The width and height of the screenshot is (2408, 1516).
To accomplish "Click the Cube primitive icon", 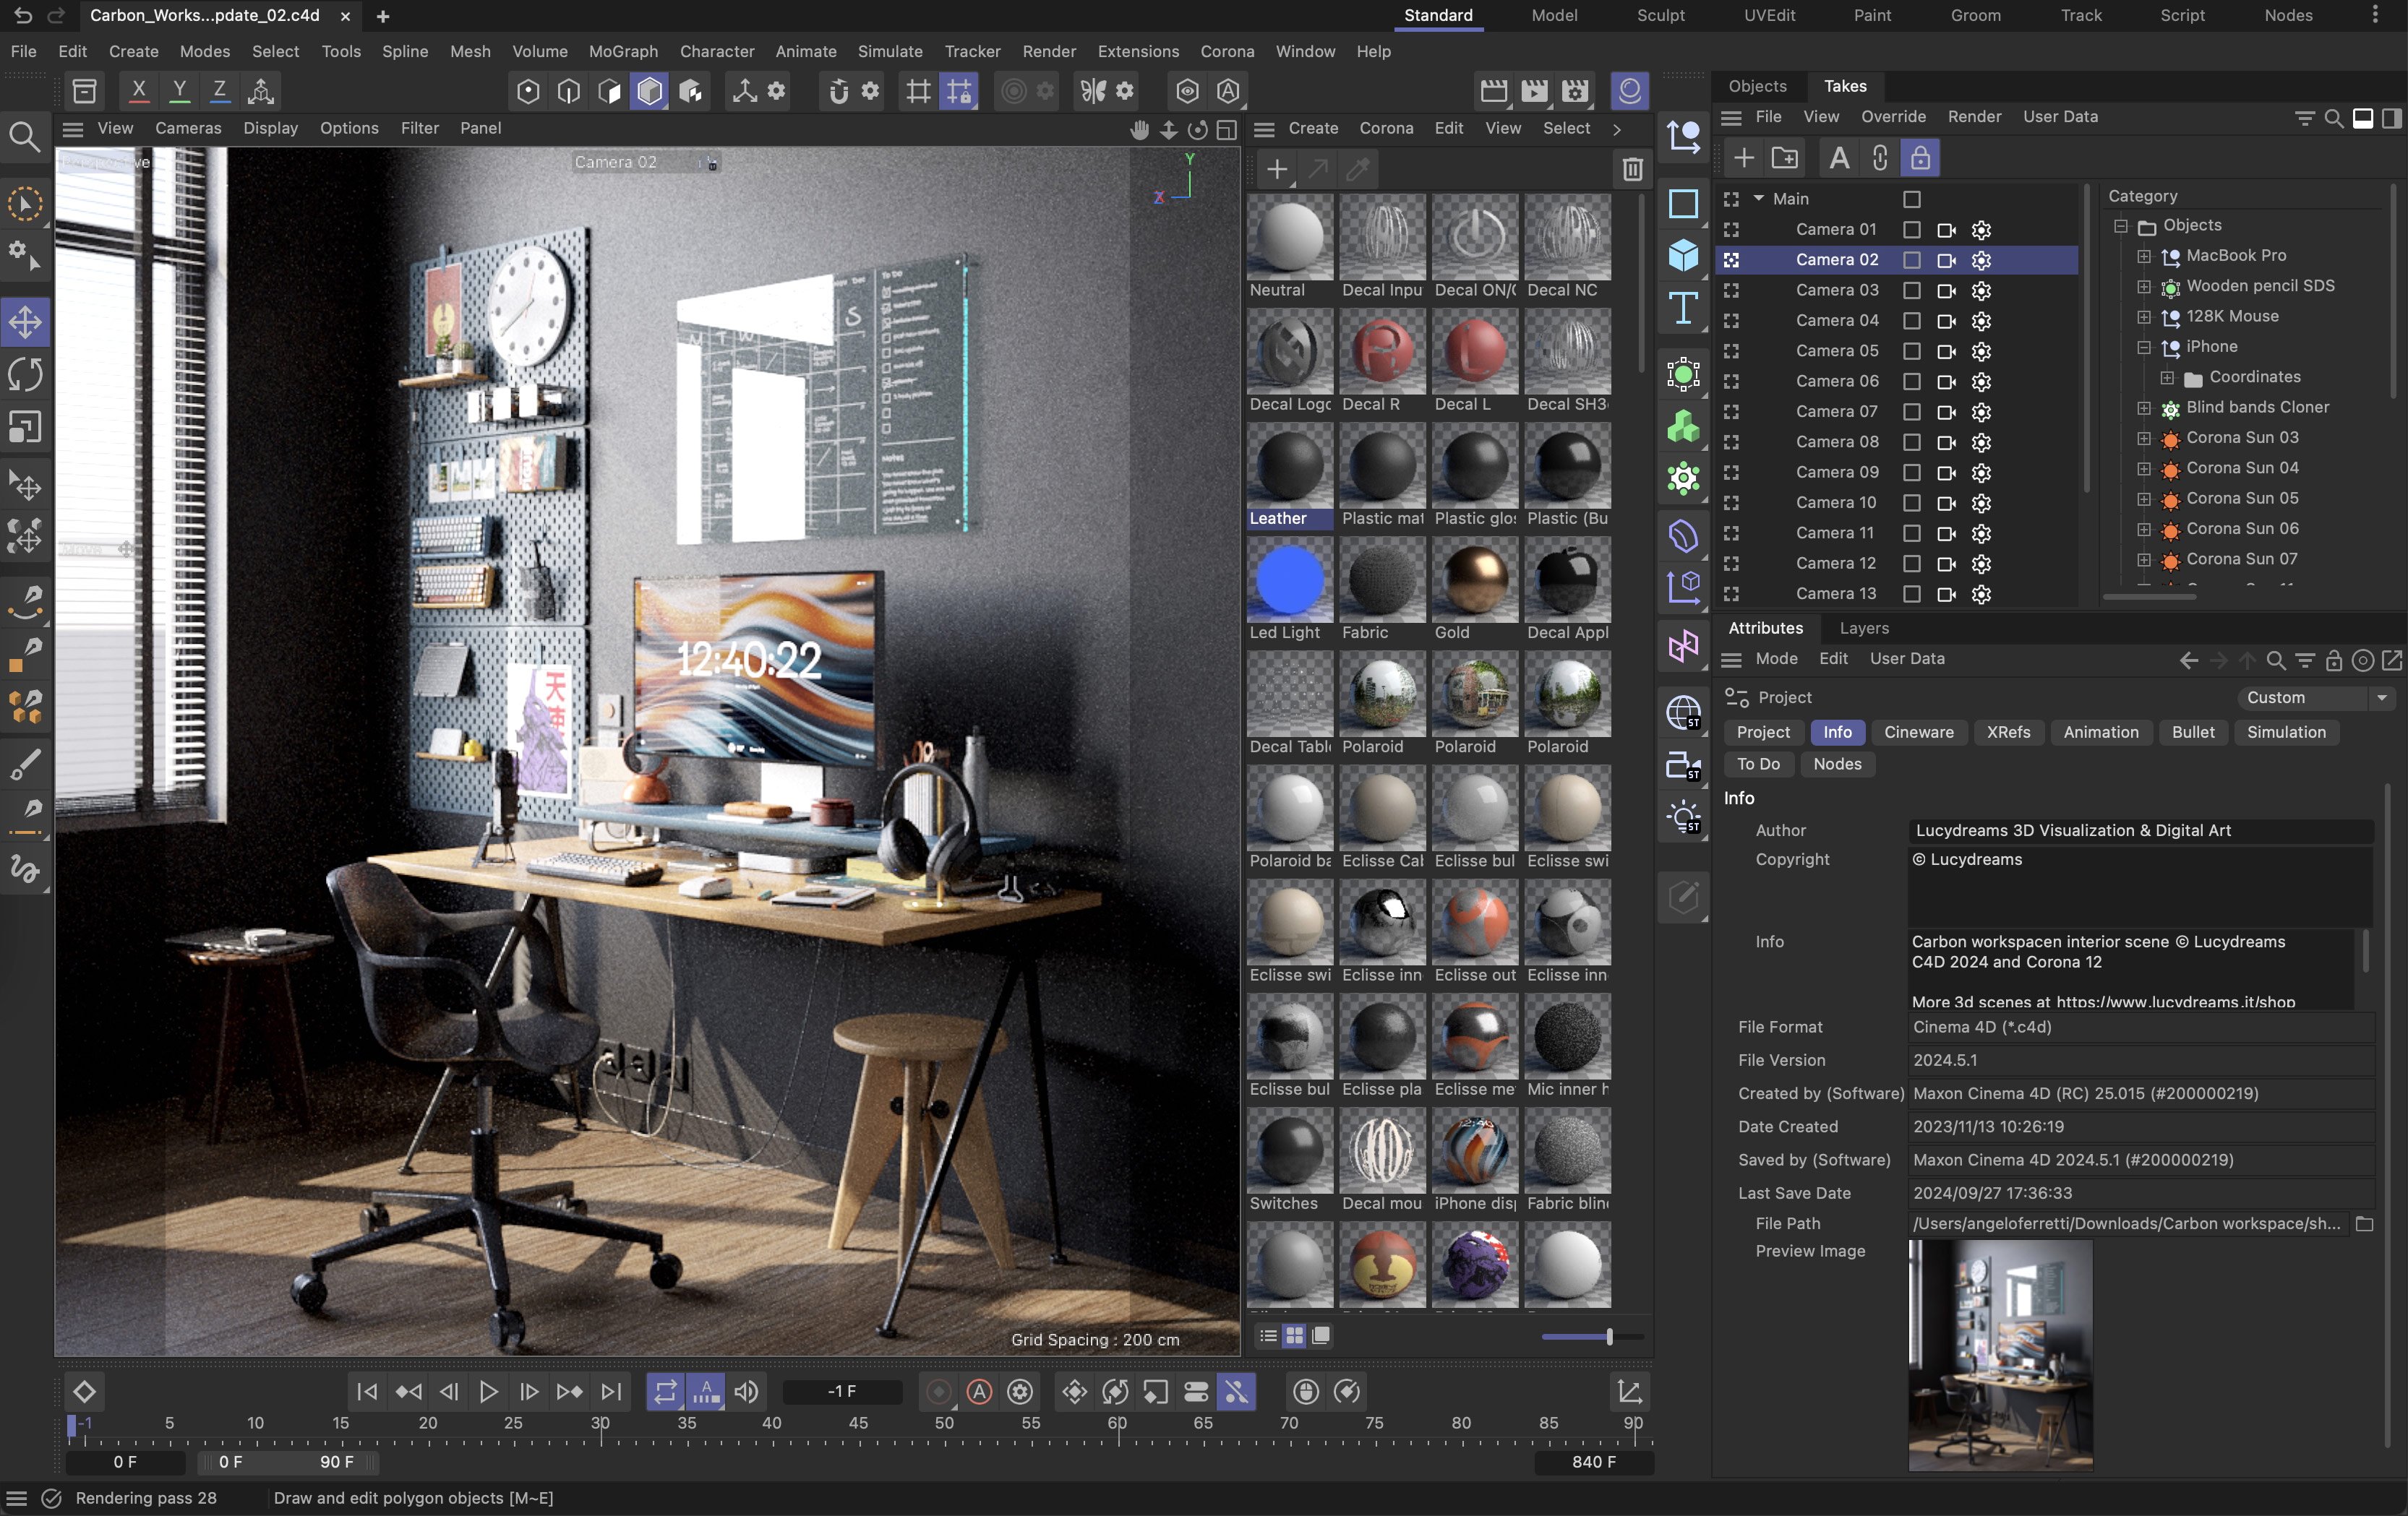I will (1684, 255).
